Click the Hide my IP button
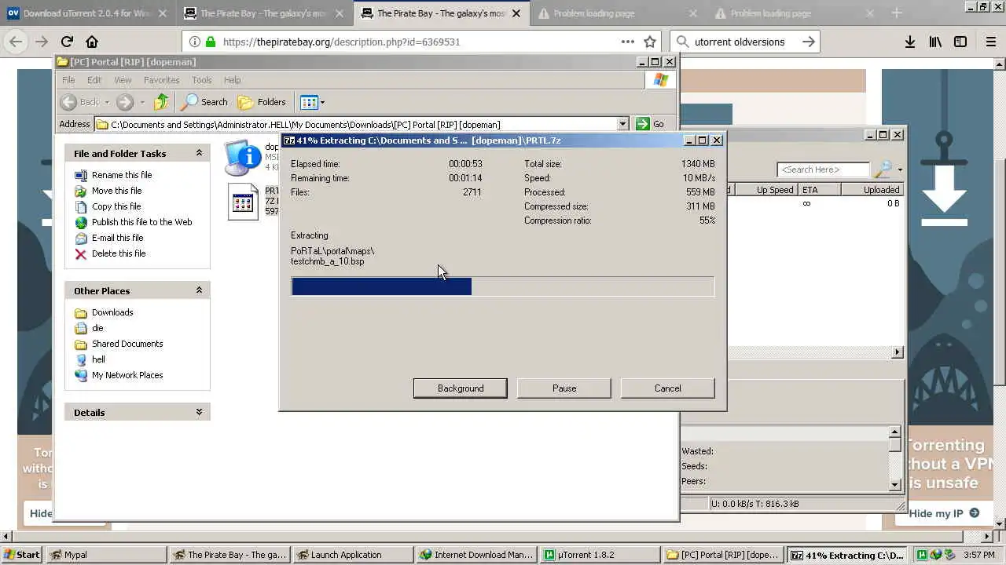This screenshot has width=1006, height=565. click(944, 513)
